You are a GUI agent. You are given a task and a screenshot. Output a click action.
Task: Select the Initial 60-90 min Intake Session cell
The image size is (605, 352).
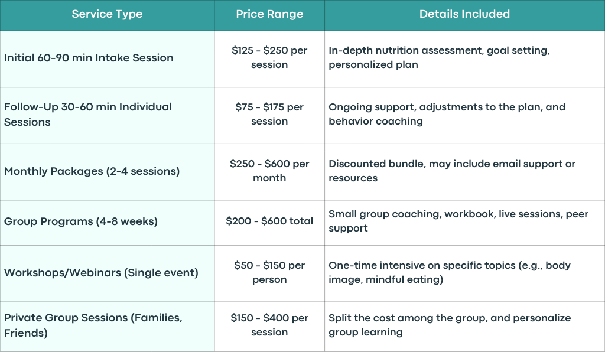tap(108, 59)
